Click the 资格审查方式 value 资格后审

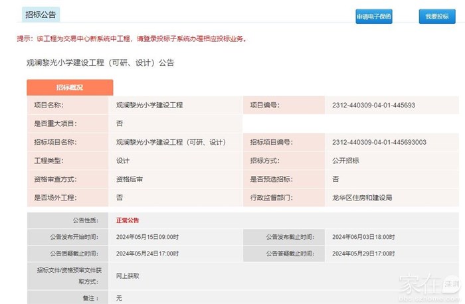point(129,179)
